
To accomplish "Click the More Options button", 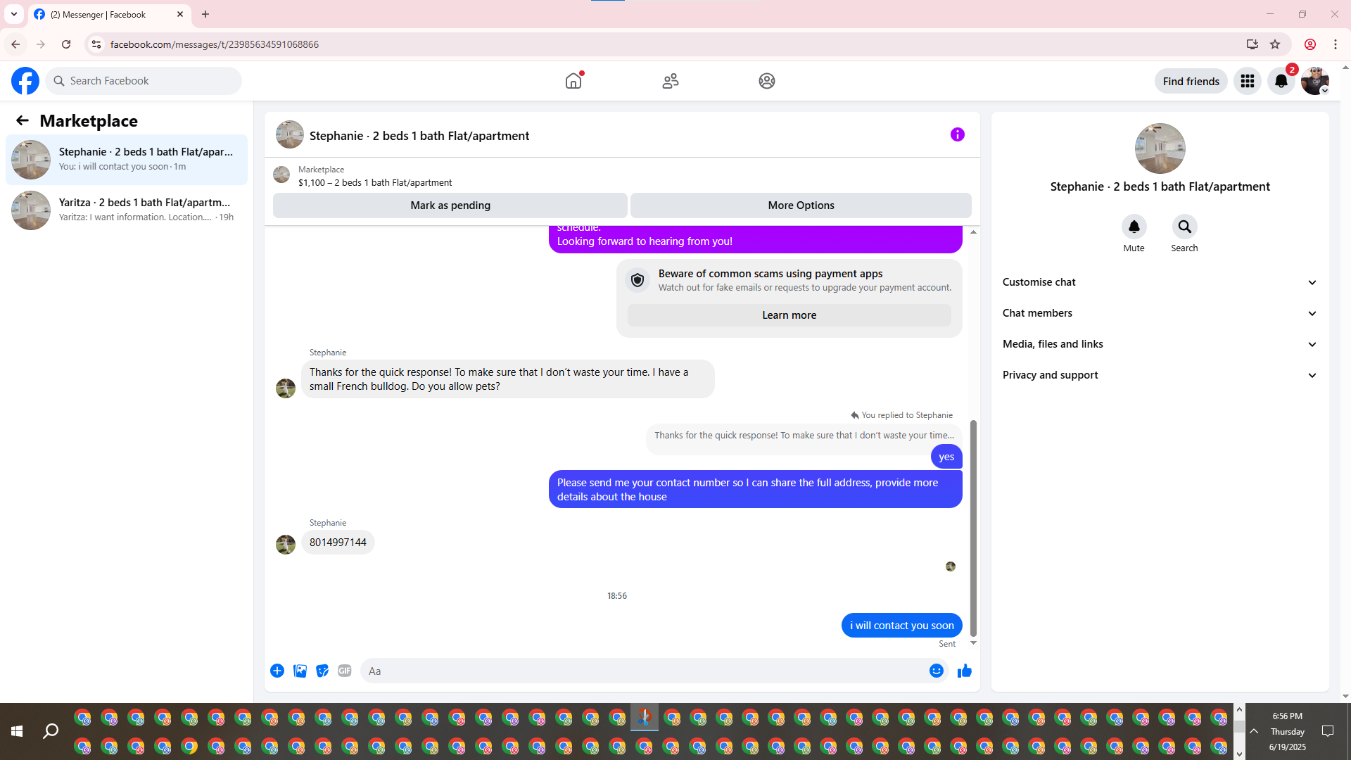I will coord(801,205).
